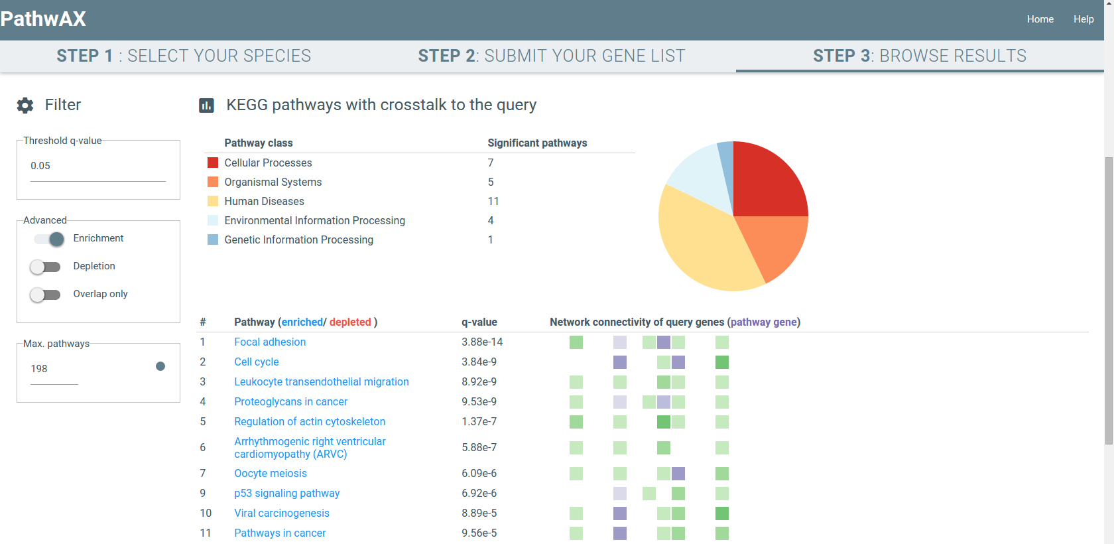The image size is (1114, 544).
Task: Disable the Enrichment toggle
Action: tap(49, 239)
